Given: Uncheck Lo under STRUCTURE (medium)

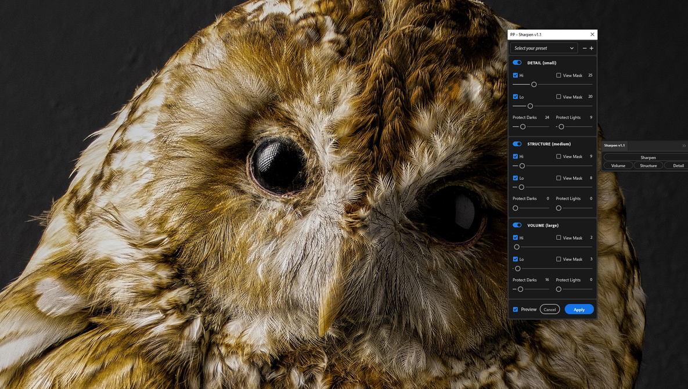Looking at the screenshot, I should tap(515, 178).
